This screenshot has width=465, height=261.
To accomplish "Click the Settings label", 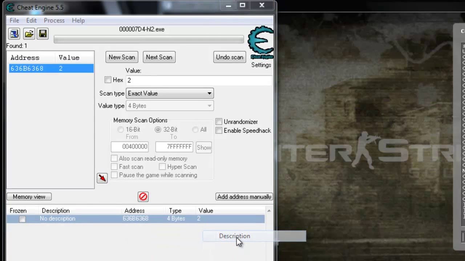I will click(261, 65).
